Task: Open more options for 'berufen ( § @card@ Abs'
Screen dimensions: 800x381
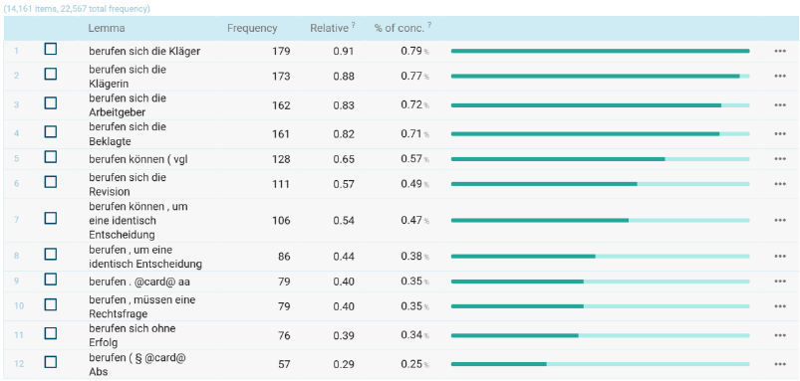Action: [x=780, y=364]
